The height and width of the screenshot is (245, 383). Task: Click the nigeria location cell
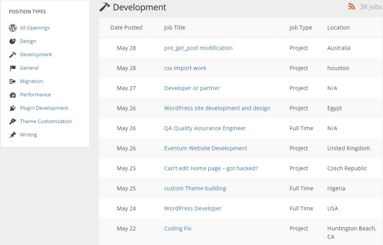(336, 188)
